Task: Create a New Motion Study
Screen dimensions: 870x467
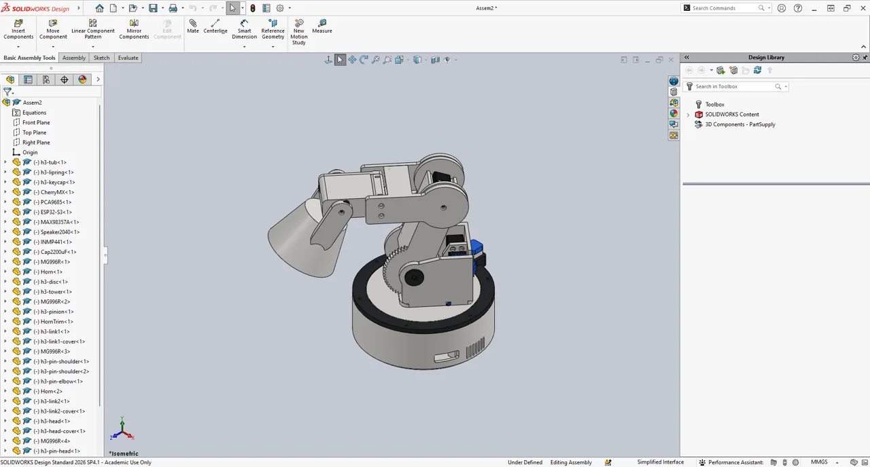Action: coord(299,32)
